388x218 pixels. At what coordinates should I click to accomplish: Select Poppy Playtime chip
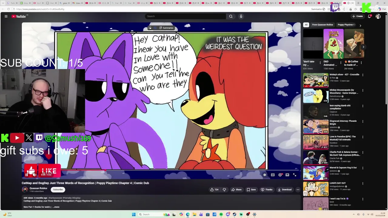click(346, 25)
